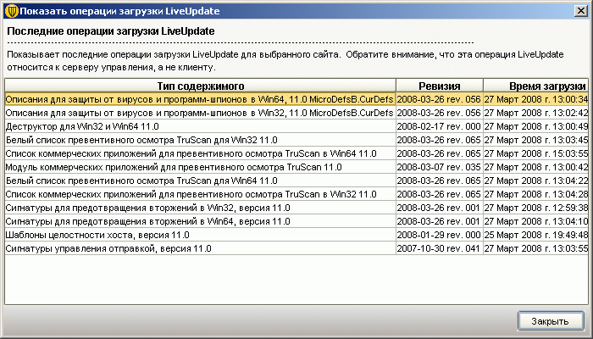Click download time 27 Март 2008 г. 13:00:49
Viewport: 593px width, 339px height.
536,127
